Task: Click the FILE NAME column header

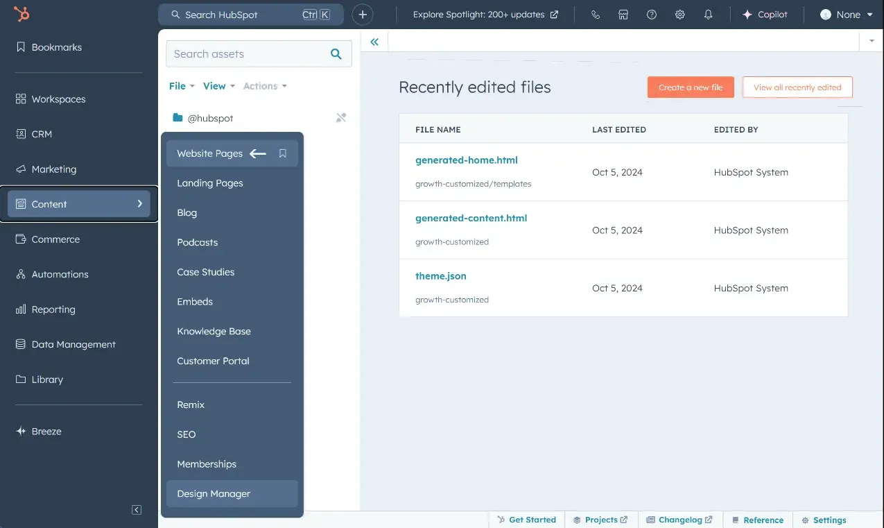Action: (438, 130)
